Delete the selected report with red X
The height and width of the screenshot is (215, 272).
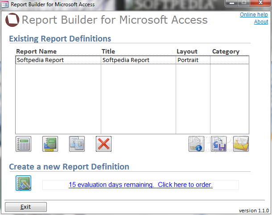(103, 144)
